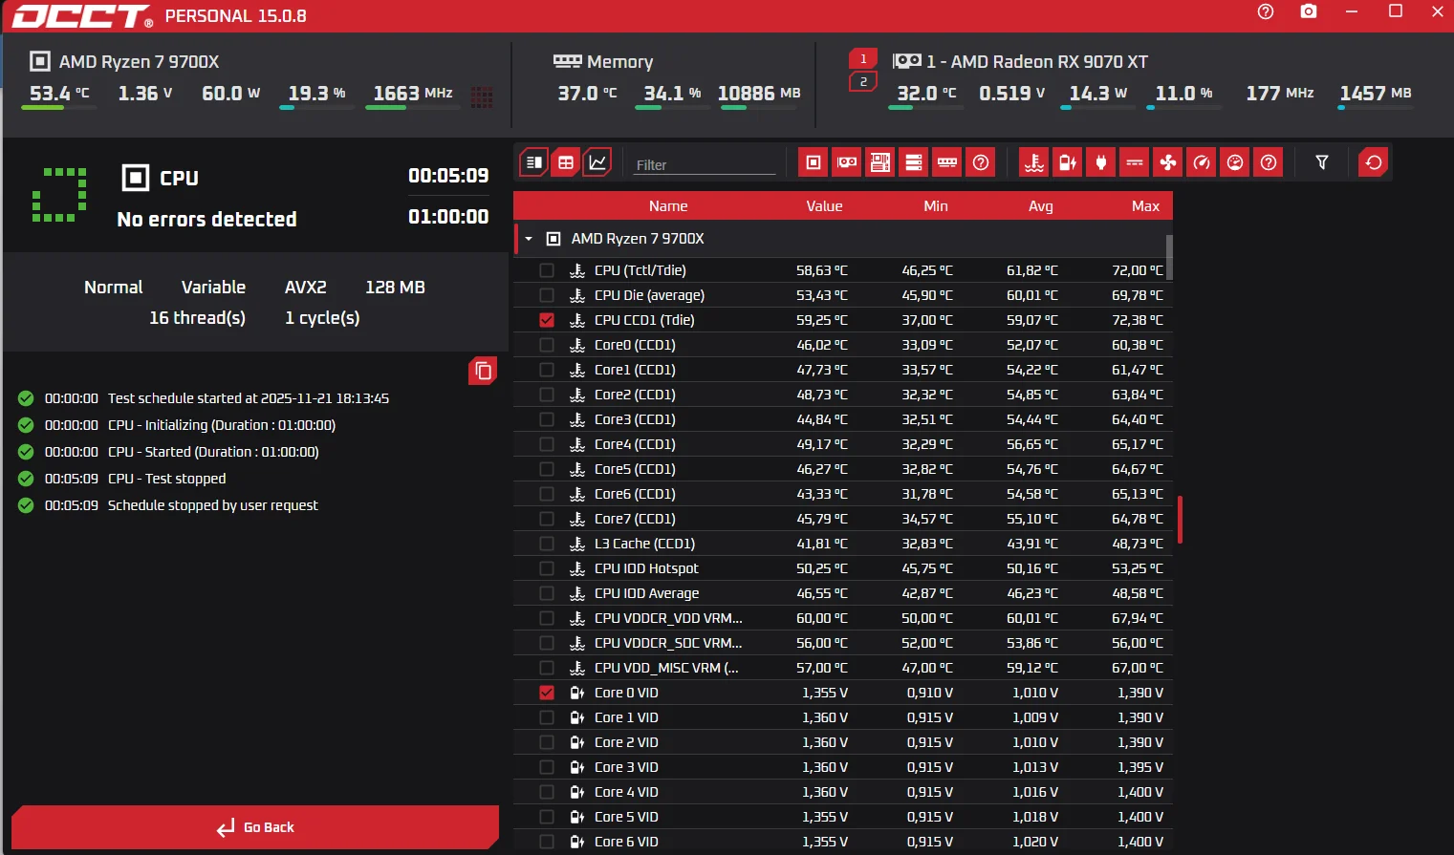Click the '1 - AMD Radeon RX 9070 XT' header
Screen dimensions: 1454x855
(x=1037, y=62)
